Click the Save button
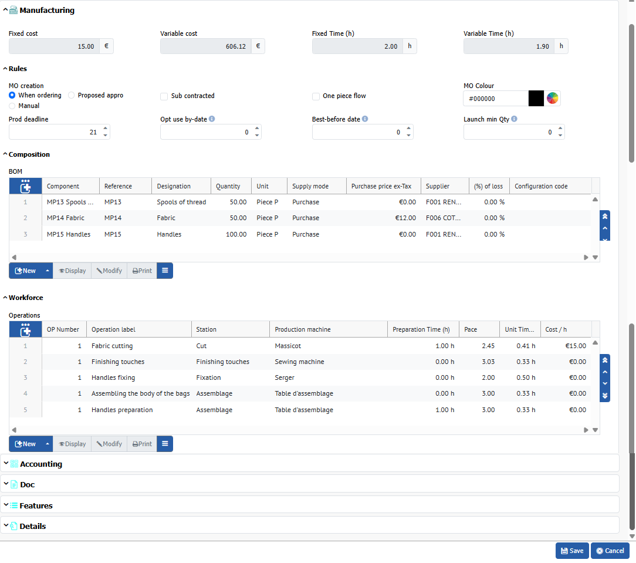This screenshot has height=563, width=636. point(571,551)
